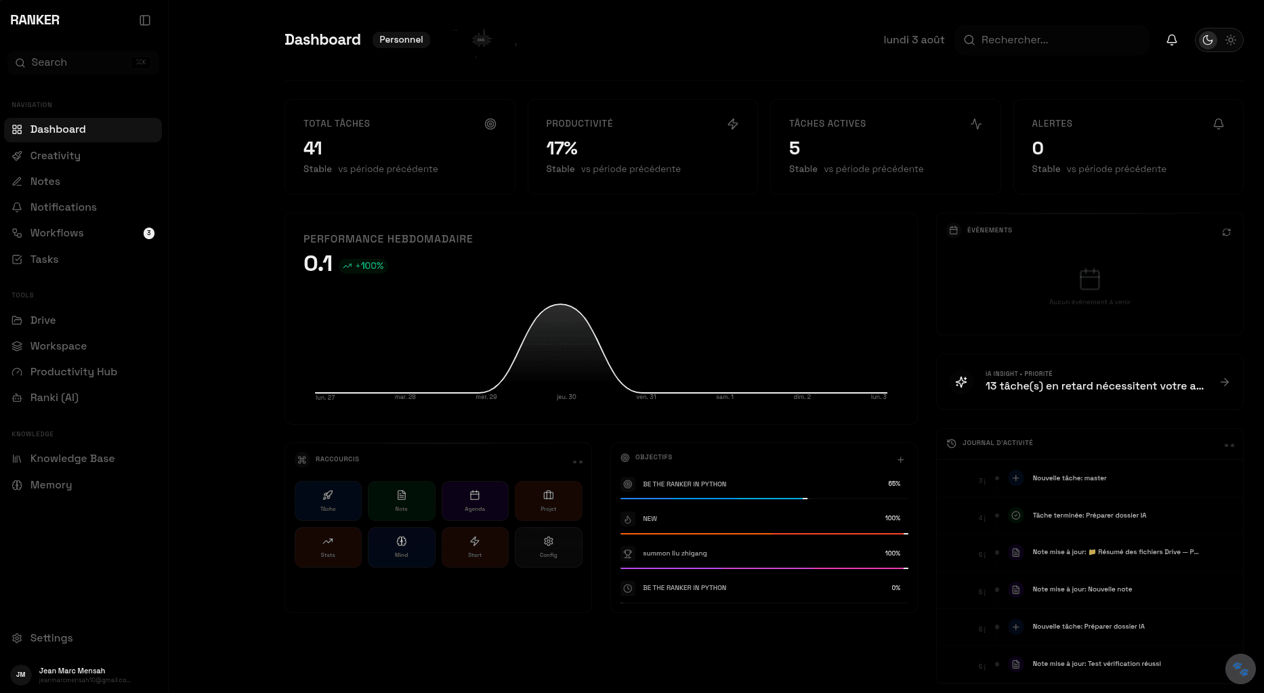Switch to light mode sun toggle
Screen dimensions: 1264x693
pos(1231,40)
